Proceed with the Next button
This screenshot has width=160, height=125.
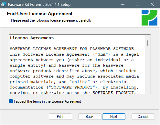114,117
